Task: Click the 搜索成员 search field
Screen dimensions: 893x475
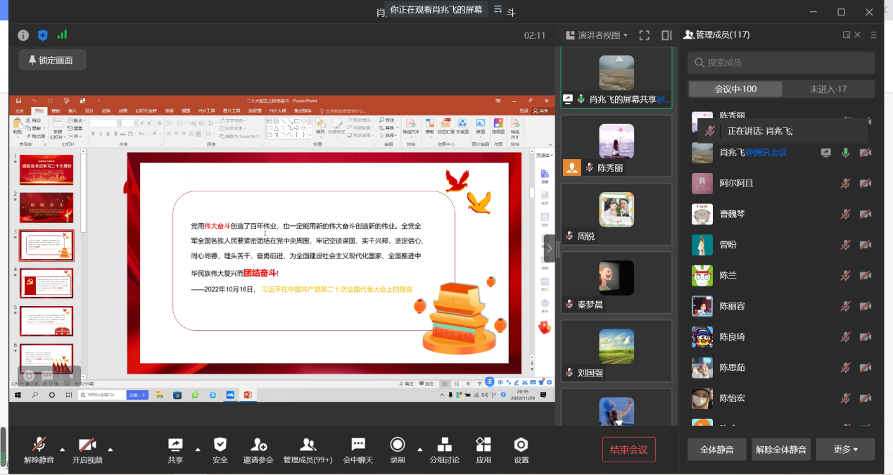Action: click(x=781, y=63)
